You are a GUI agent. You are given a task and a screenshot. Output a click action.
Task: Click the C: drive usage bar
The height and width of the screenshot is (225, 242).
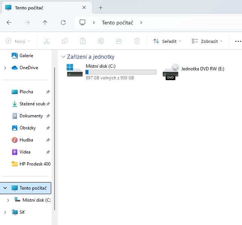click(121, 72)
